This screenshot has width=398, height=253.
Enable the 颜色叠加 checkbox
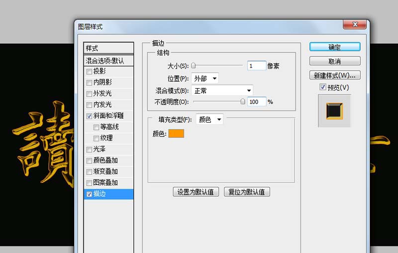tap(89, 161)
